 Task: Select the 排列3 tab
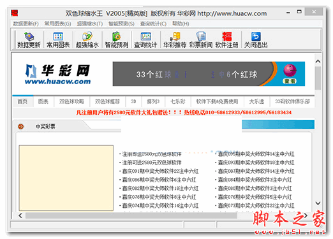click(153, 101)
